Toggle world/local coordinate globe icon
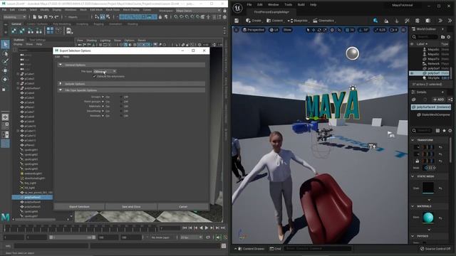Image resolution: width=456 pixels, height=256 pixels. (332, 30)
